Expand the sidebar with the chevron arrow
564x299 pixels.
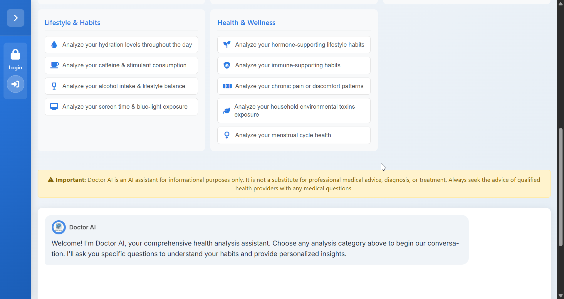coord(16,18)
